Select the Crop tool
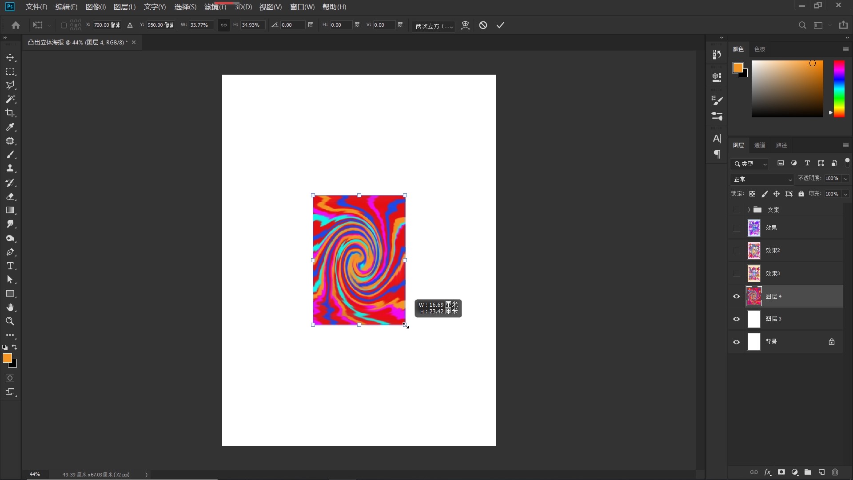This screenshot has width=853, height=480. tap(10, 113)
